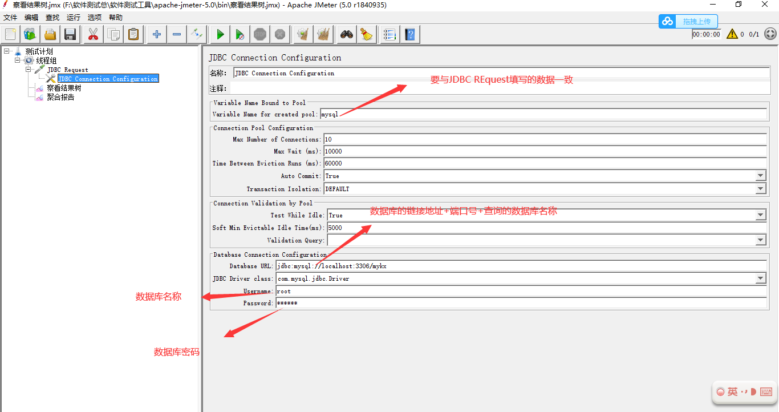Open the Help question mark icon
Screen dimensions: 779x412
[x=410, y=34]
